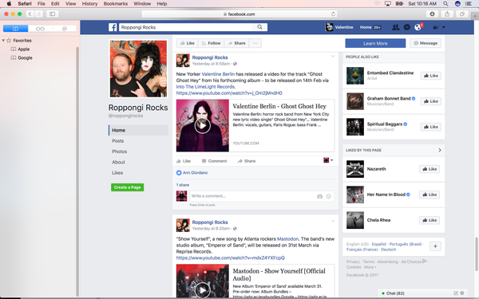Open Friend Requests icon
This screenshot has width=479, height=299.
(x=396, y=27)
